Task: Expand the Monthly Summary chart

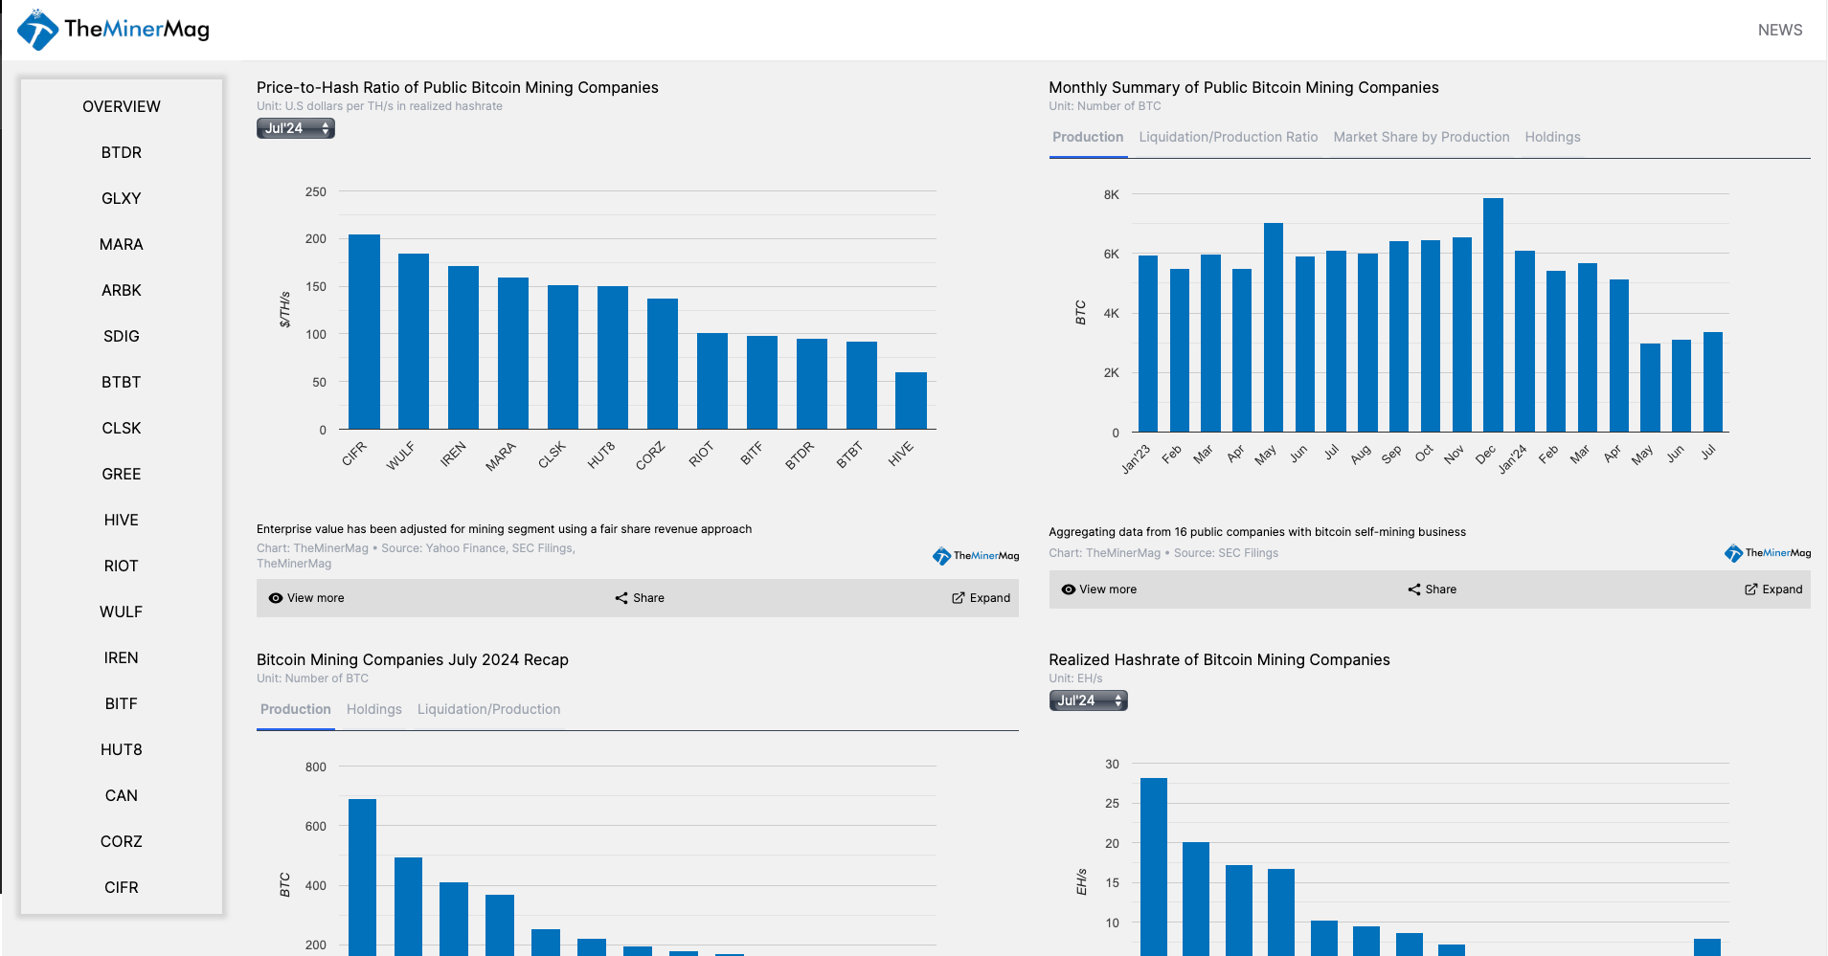Action: click(1773, 589)
